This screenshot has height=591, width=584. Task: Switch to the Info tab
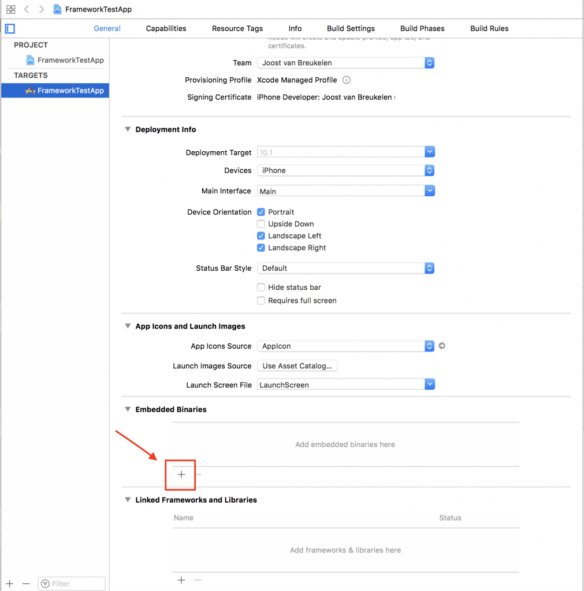pos(295,29)
